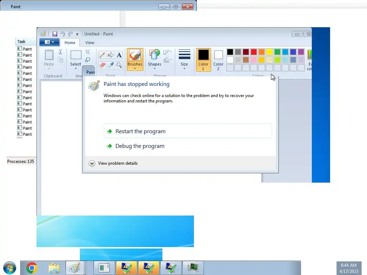
Task: Click the Crop icon
Action: coord(87,52)
